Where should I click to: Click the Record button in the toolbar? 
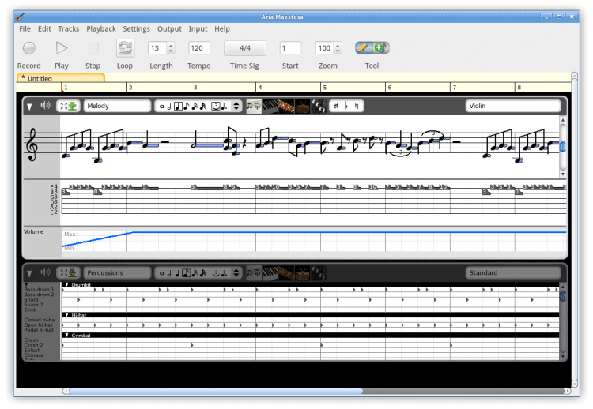(29, 49)
